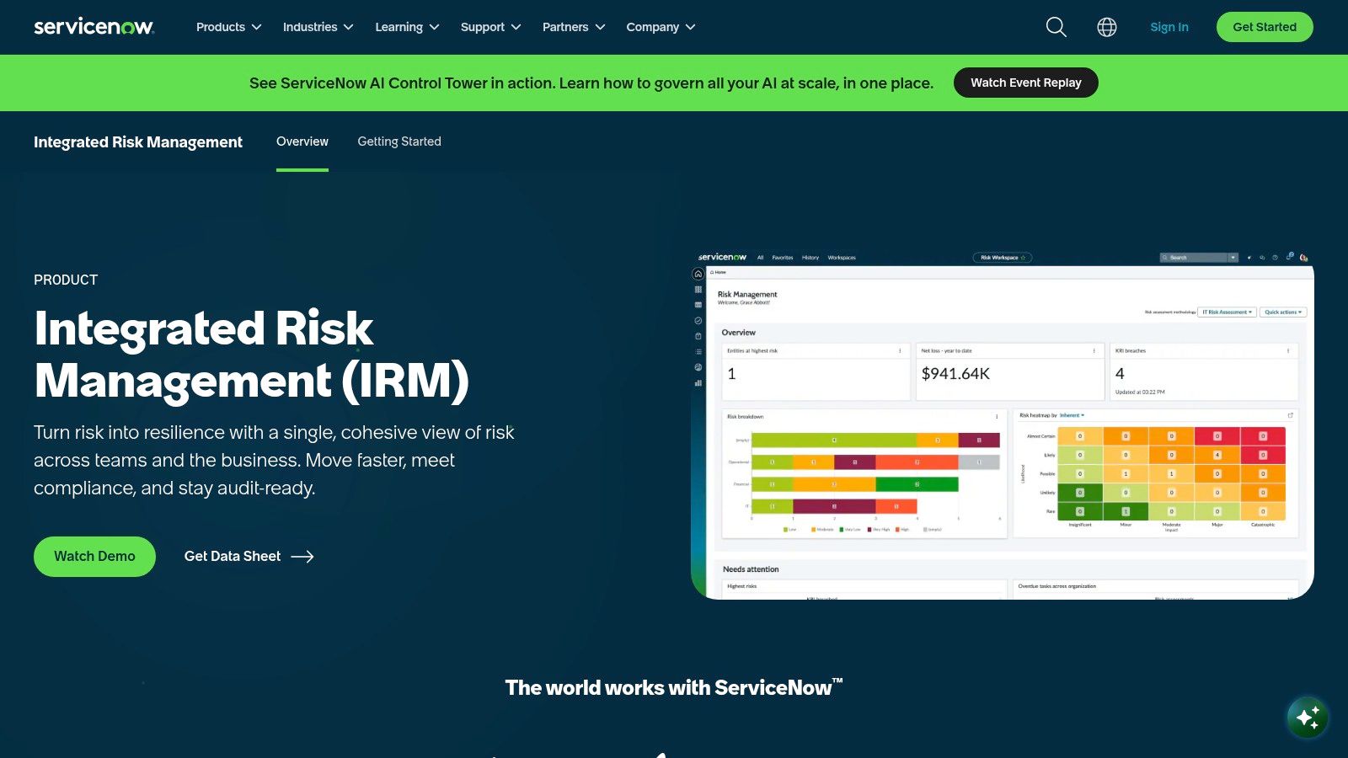
Task: Expand the Industries menu
Action: tap(318, 27)
